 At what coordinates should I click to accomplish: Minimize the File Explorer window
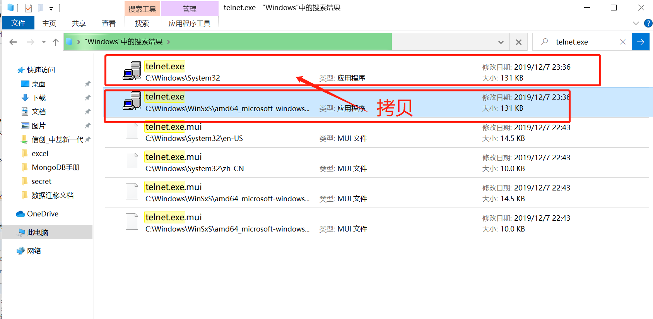pyautogui.click(x=587, y=8)
